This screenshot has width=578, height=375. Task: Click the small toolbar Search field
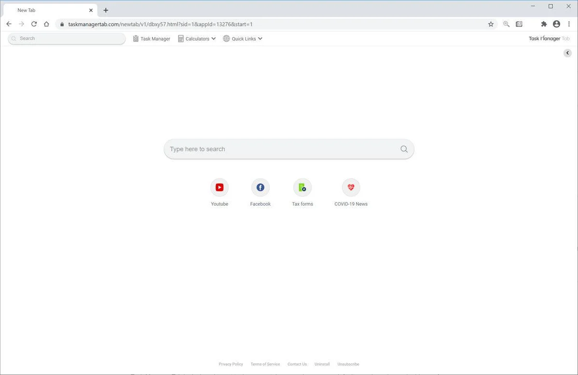pyautogui.click(x=67, y=38)
